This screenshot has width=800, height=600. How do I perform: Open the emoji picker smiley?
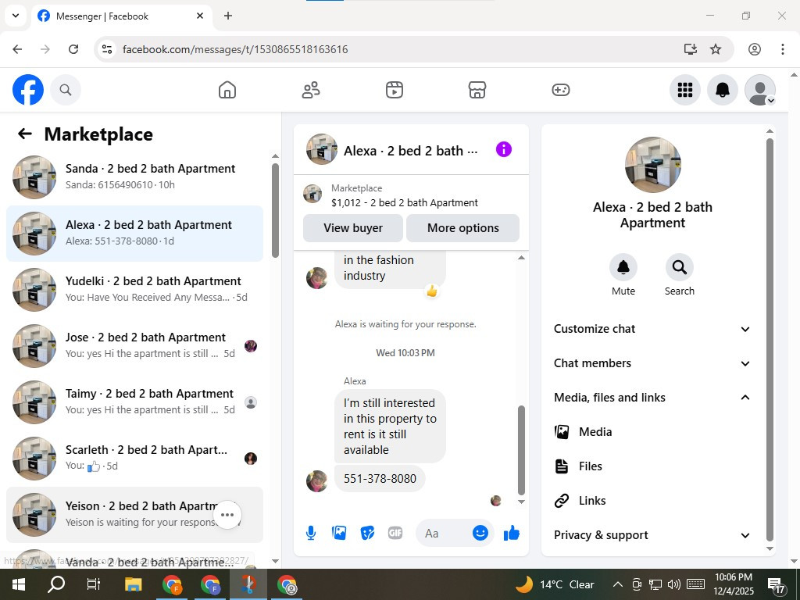tap(480, 533)
